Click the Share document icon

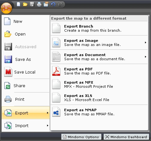tap(7, 86)
